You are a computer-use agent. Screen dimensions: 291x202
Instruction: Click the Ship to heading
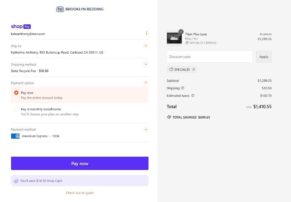click(16, 46)
